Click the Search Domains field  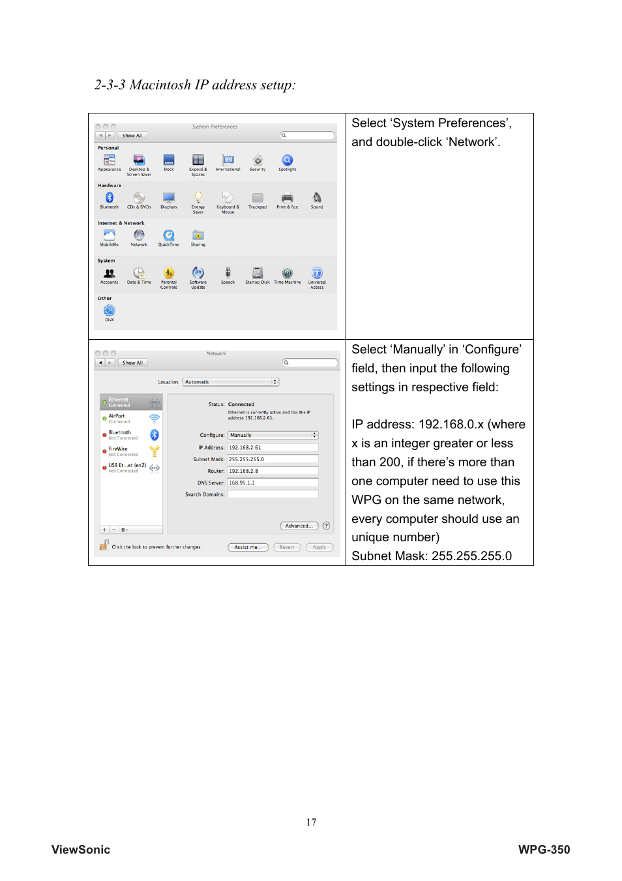pos(273,494)
